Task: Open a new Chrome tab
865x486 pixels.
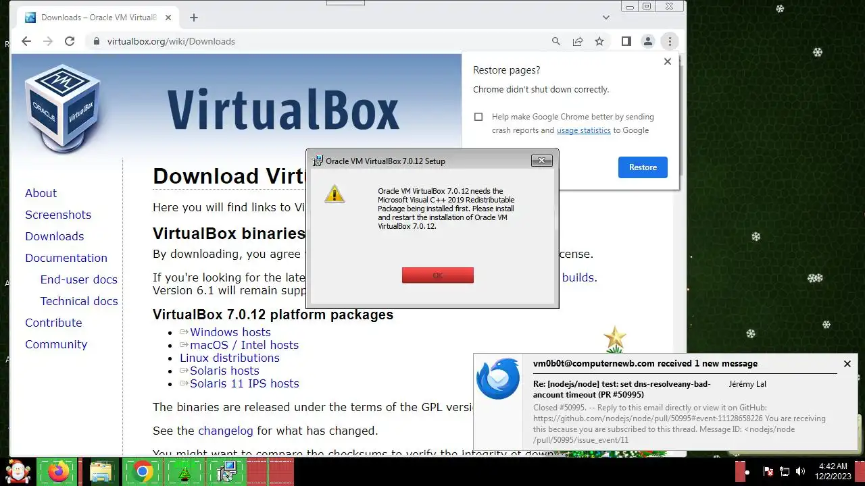Action: (194, 18)
